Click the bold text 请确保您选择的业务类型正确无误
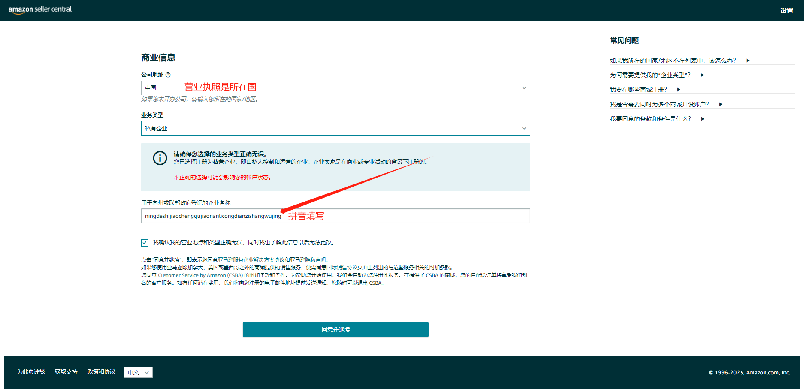 [221, 154]
